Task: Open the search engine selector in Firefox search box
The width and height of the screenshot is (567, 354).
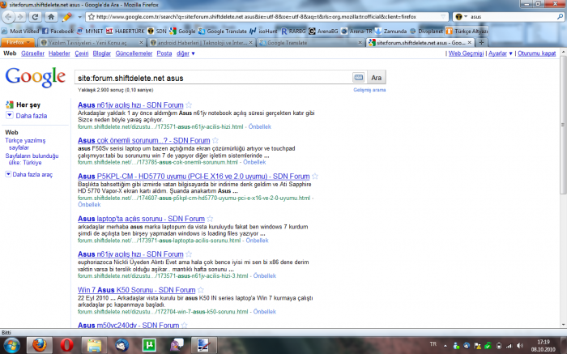Action: point(461,17)
